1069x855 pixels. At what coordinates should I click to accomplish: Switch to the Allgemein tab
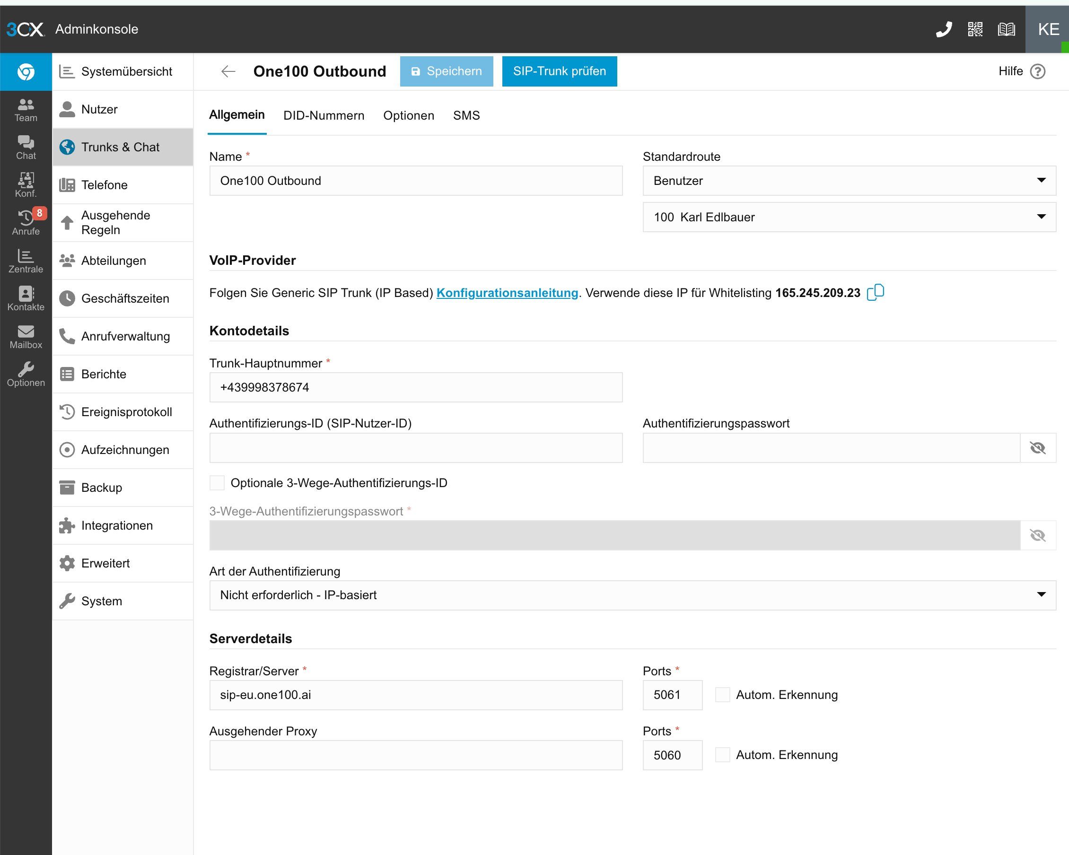[x=237, y=115]
